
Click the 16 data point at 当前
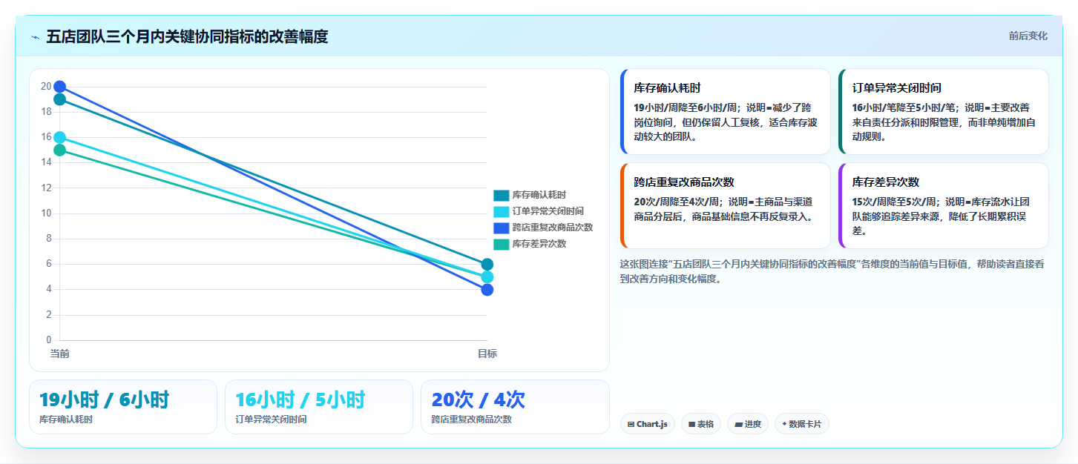click(60, 137)
